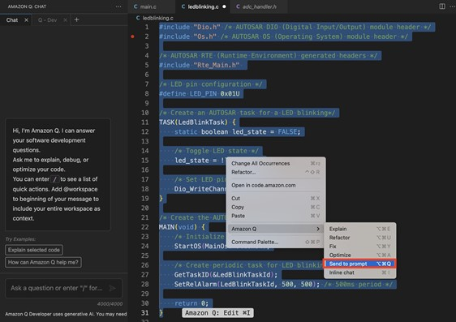Expand the Amazon Q submenu arrow
This screenshot has width=456, height=322.
coord(318,229)
